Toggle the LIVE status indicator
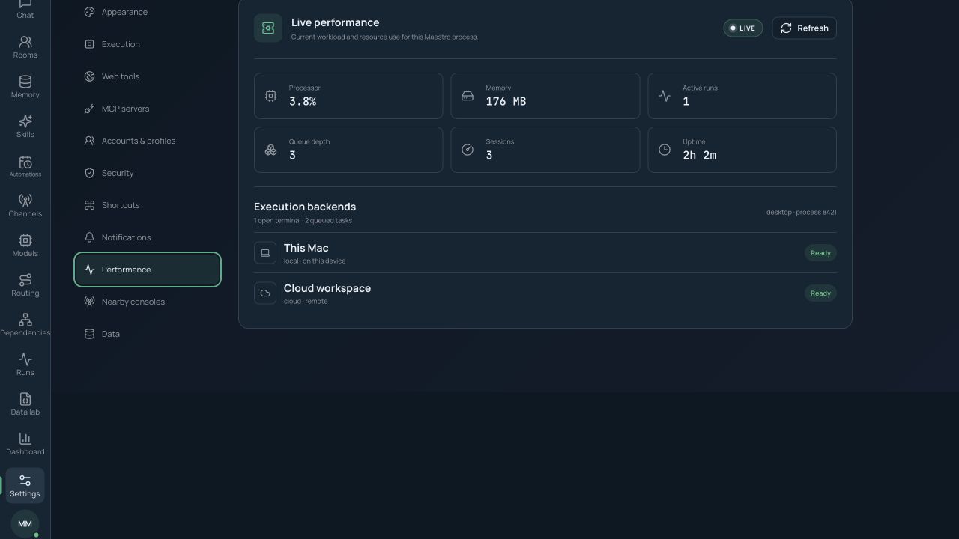The image size is (959, 539). [x=742, y=28]
